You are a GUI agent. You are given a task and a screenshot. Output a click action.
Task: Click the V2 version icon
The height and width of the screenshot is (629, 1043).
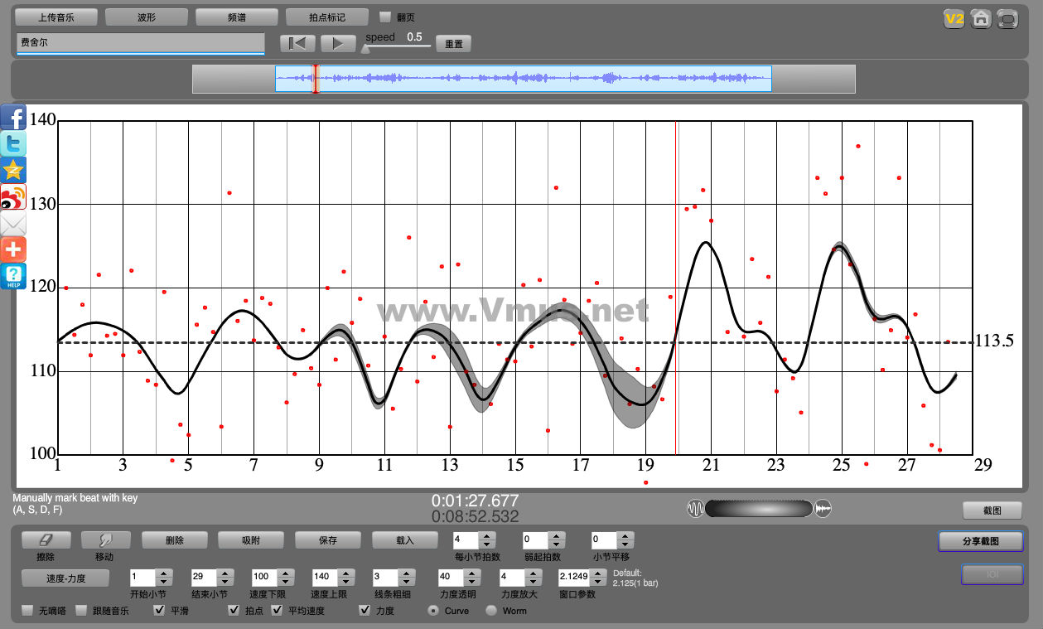click(954, 19)
